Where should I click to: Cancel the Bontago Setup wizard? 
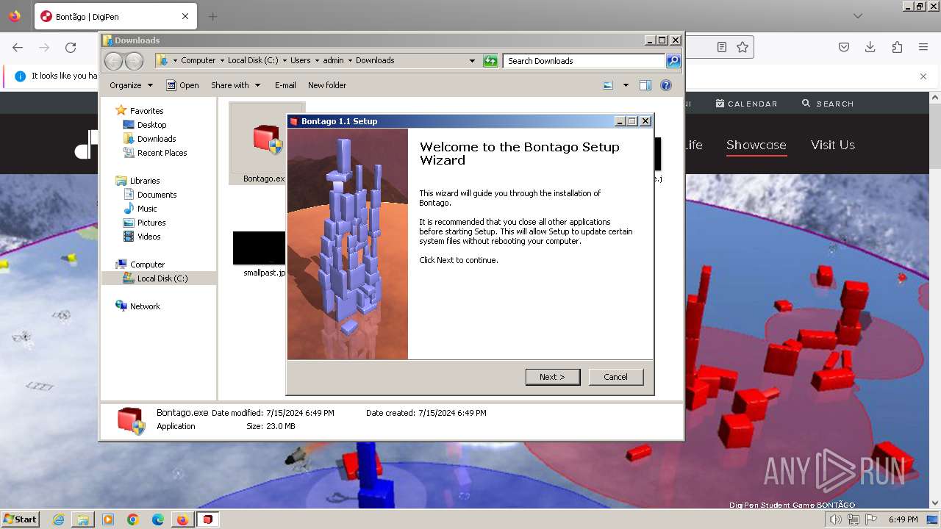(x=615, y=377)
